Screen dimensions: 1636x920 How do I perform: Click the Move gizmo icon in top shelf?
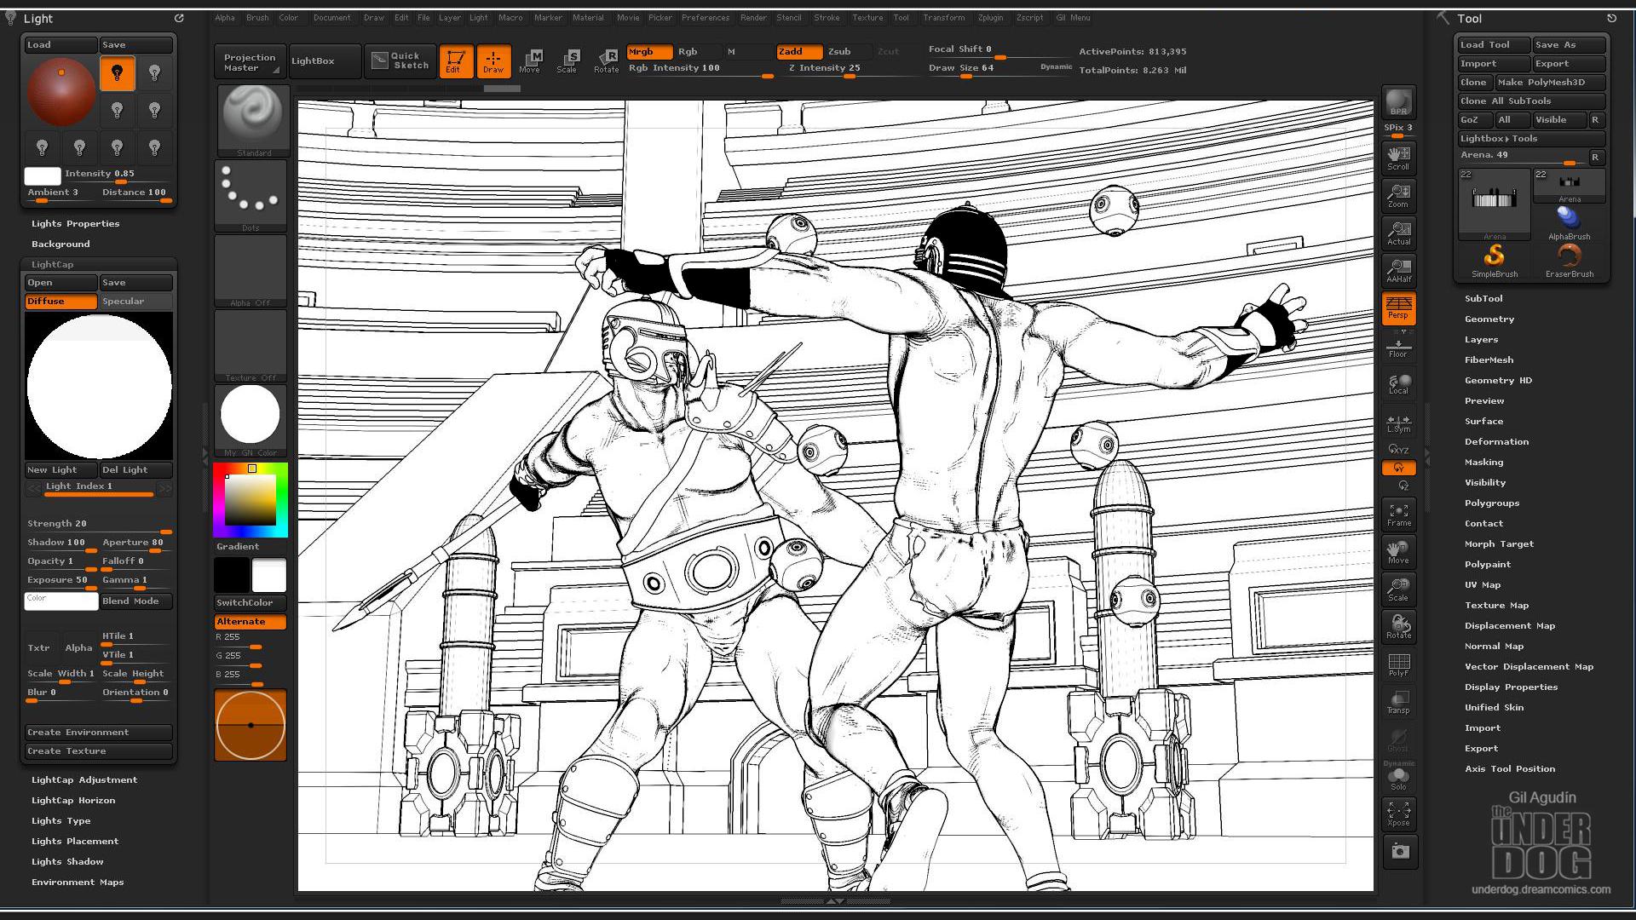[x=531, y=60]
